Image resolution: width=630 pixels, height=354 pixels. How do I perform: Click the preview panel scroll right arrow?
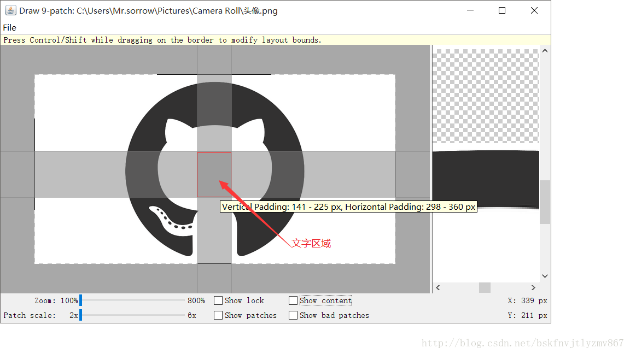click(533, 288)
